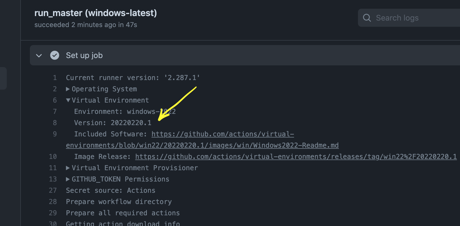Click line number 9 beside Included Software
Viewport: 460px width, 226px height.
pos(55,134)
